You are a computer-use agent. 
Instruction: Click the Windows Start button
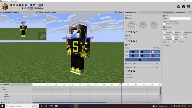(2, 106)
